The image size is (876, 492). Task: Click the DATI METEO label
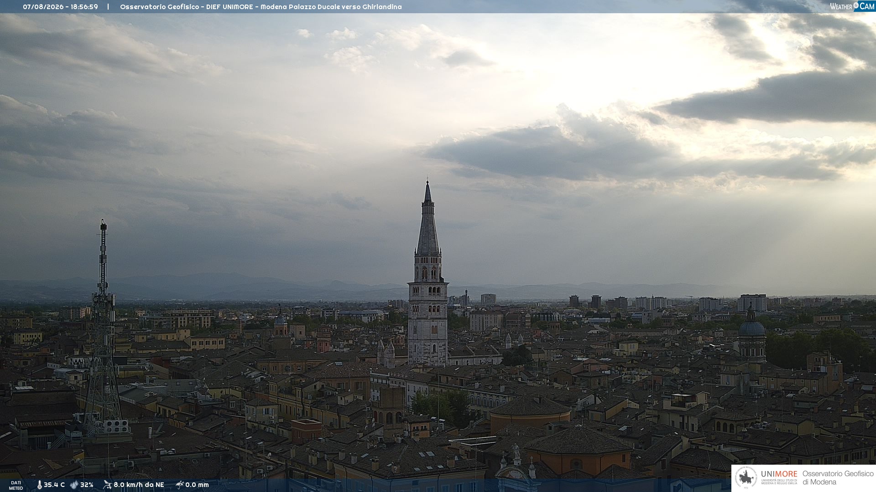(x=16, y=485)
